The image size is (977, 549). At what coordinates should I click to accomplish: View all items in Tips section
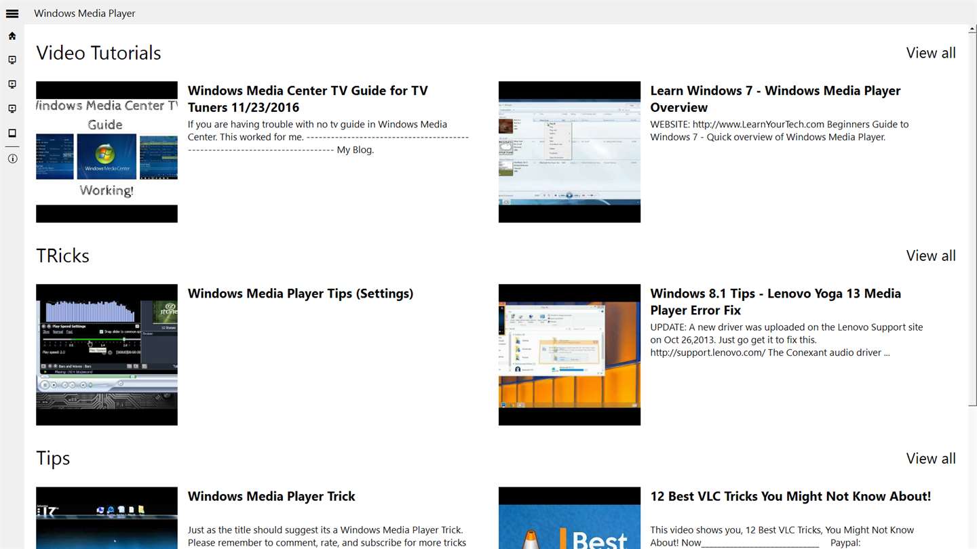pos(931,458)
